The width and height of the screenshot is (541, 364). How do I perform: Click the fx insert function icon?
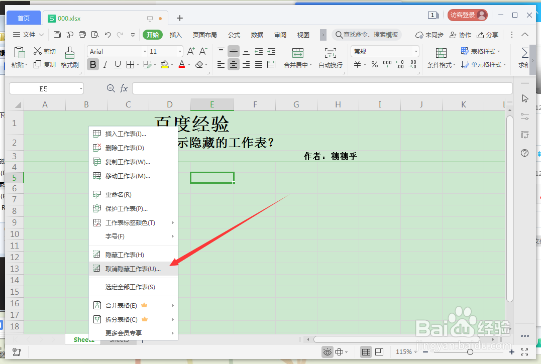click(x=124, y=88)
